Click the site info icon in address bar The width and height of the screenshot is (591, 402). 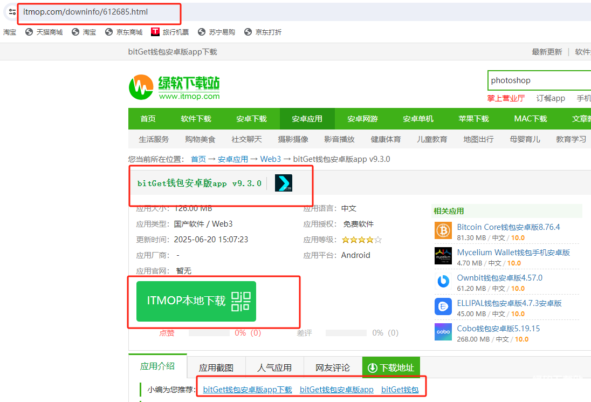click(12, 12)
